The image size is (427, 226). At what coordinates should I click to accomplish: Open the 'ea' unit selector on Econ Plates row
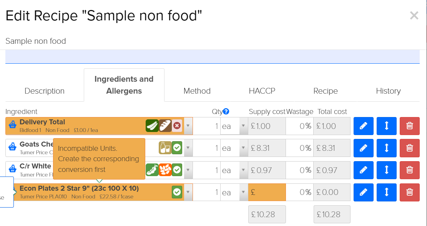point(244,192)
